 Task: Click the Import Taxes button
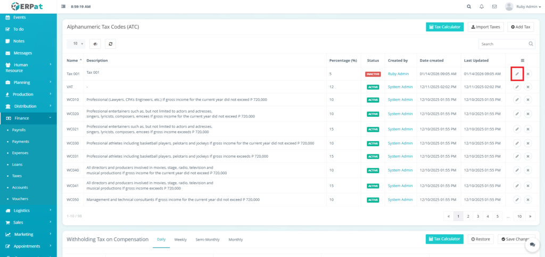[x=485, y=27]
